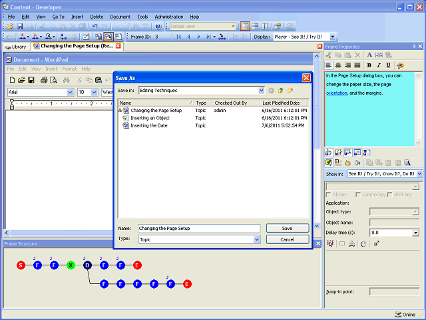Image resolution: width=426 pixels, height=320 pixels.
Task: Open the File menu in Developer
Action: (x=11, y=17)
